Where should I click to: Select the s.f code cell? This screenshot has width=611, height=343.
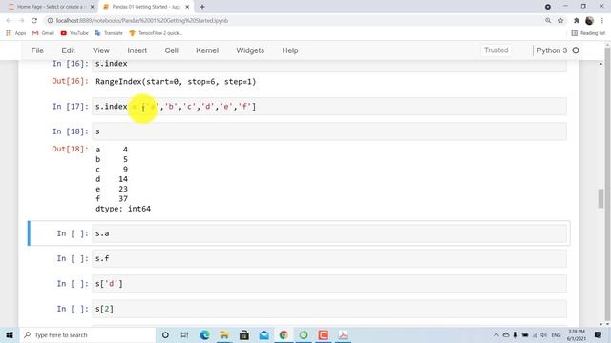329,258
